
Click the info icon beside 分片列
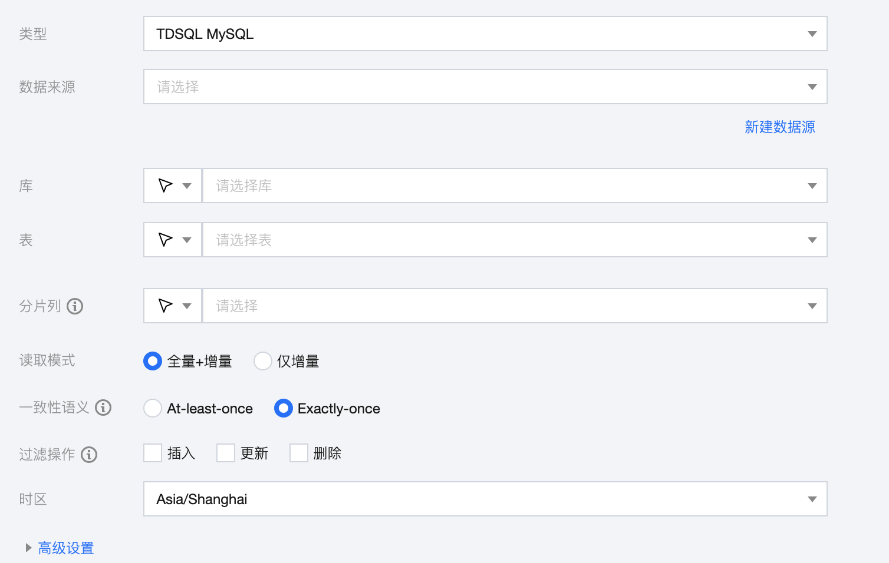tap(75, 306)
